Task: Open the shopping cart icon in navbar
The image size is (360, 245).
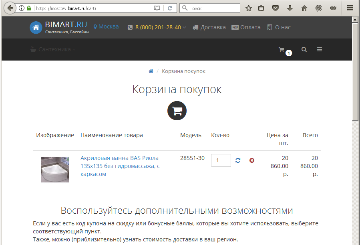Action: 282,50
